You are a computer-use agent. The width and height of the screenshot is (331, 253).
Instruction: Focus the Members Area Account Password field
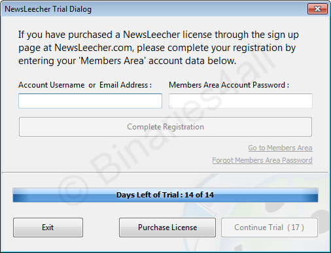pyautogui.click(x=241, y=101)
